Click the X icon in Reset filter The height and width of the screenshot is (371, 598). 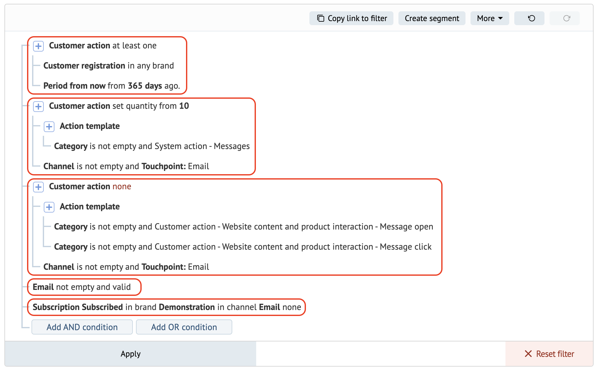[x=528, y=354]
